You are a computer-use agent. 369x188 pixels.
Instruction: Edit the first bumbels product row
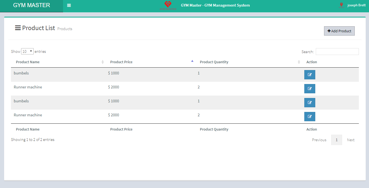point(310,75)
